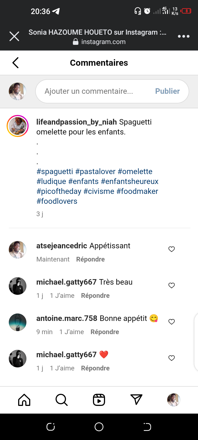The image size is (198, 440).
Task: Reply to antoine.marc.758's comment via Répondre
Action: [x=105, y=332]
